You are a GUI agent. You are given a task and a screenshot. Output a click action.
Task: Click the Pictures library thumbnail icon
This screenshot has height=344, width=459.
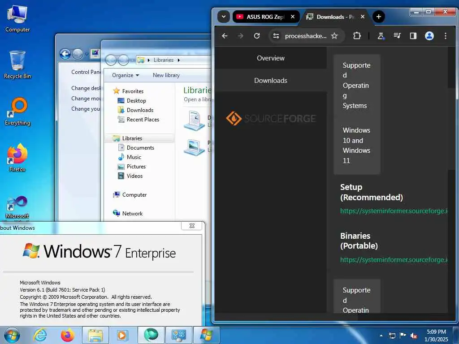(x=194, y=147)
